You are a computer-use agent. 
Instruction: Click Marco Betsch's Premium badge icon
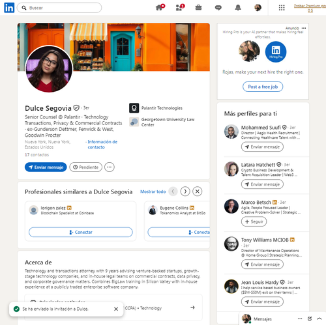[274, 203]
